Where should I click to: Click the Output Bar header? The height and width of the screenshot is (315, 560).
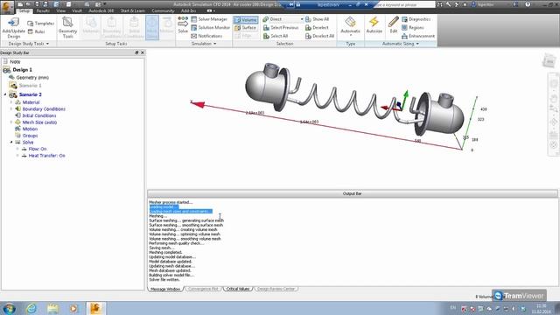(352, 193)
